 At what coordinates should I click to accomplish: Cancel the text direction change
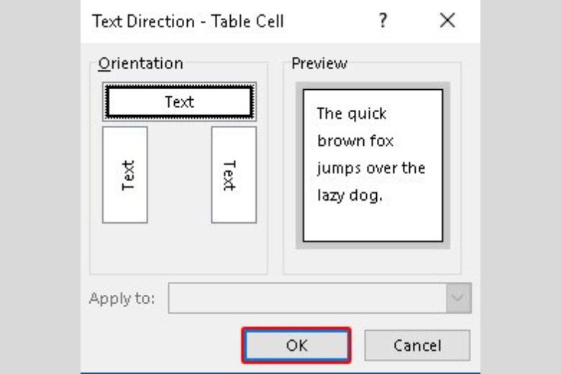tap(417, 345)
